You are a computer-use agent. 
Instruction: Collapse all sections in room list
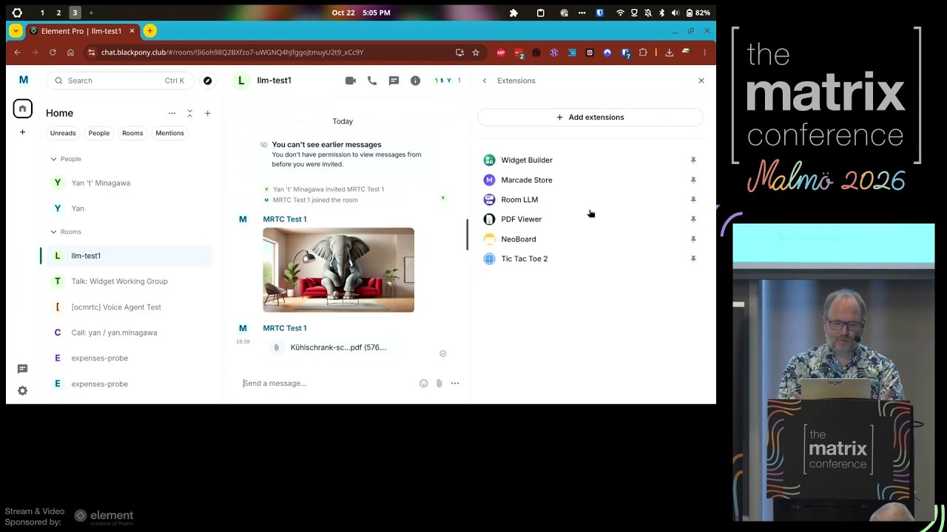coord(189,113)
